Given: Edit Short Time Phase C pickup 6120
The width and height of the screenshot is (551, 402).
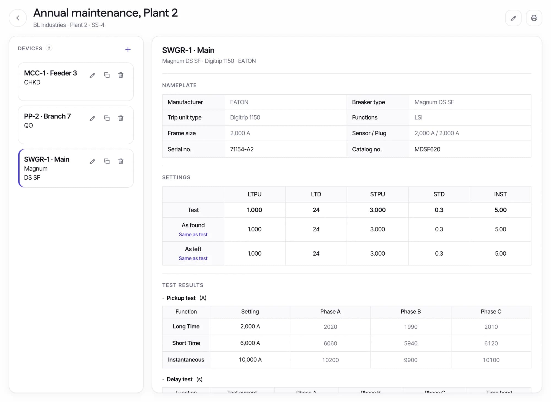Looking at the screenshot, I should 491,343.
